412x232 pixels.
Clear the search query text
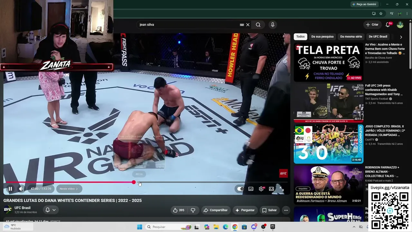[248, 25]
